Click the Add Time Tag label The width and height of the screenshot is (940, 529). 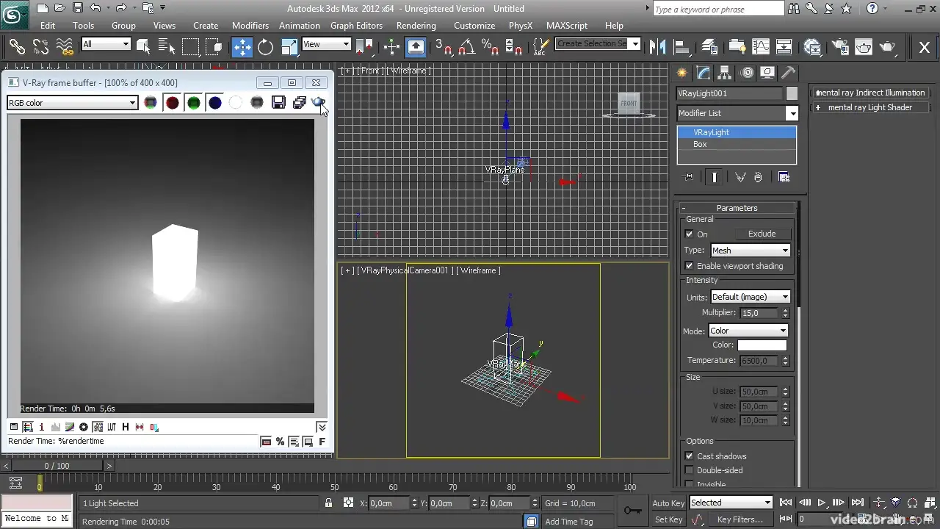pyautogui.click(x=568, y=522)
